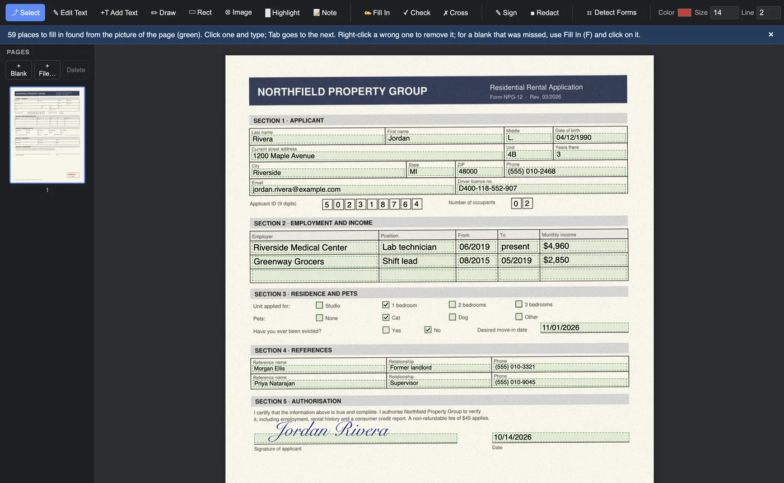Enable the Highlight tool
Viewport: 784px width, 483px height.
[x=282, y=12]
